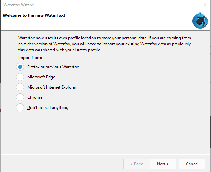
Task: Click the profile location description paragraph
Action: [x=104, y=44]
